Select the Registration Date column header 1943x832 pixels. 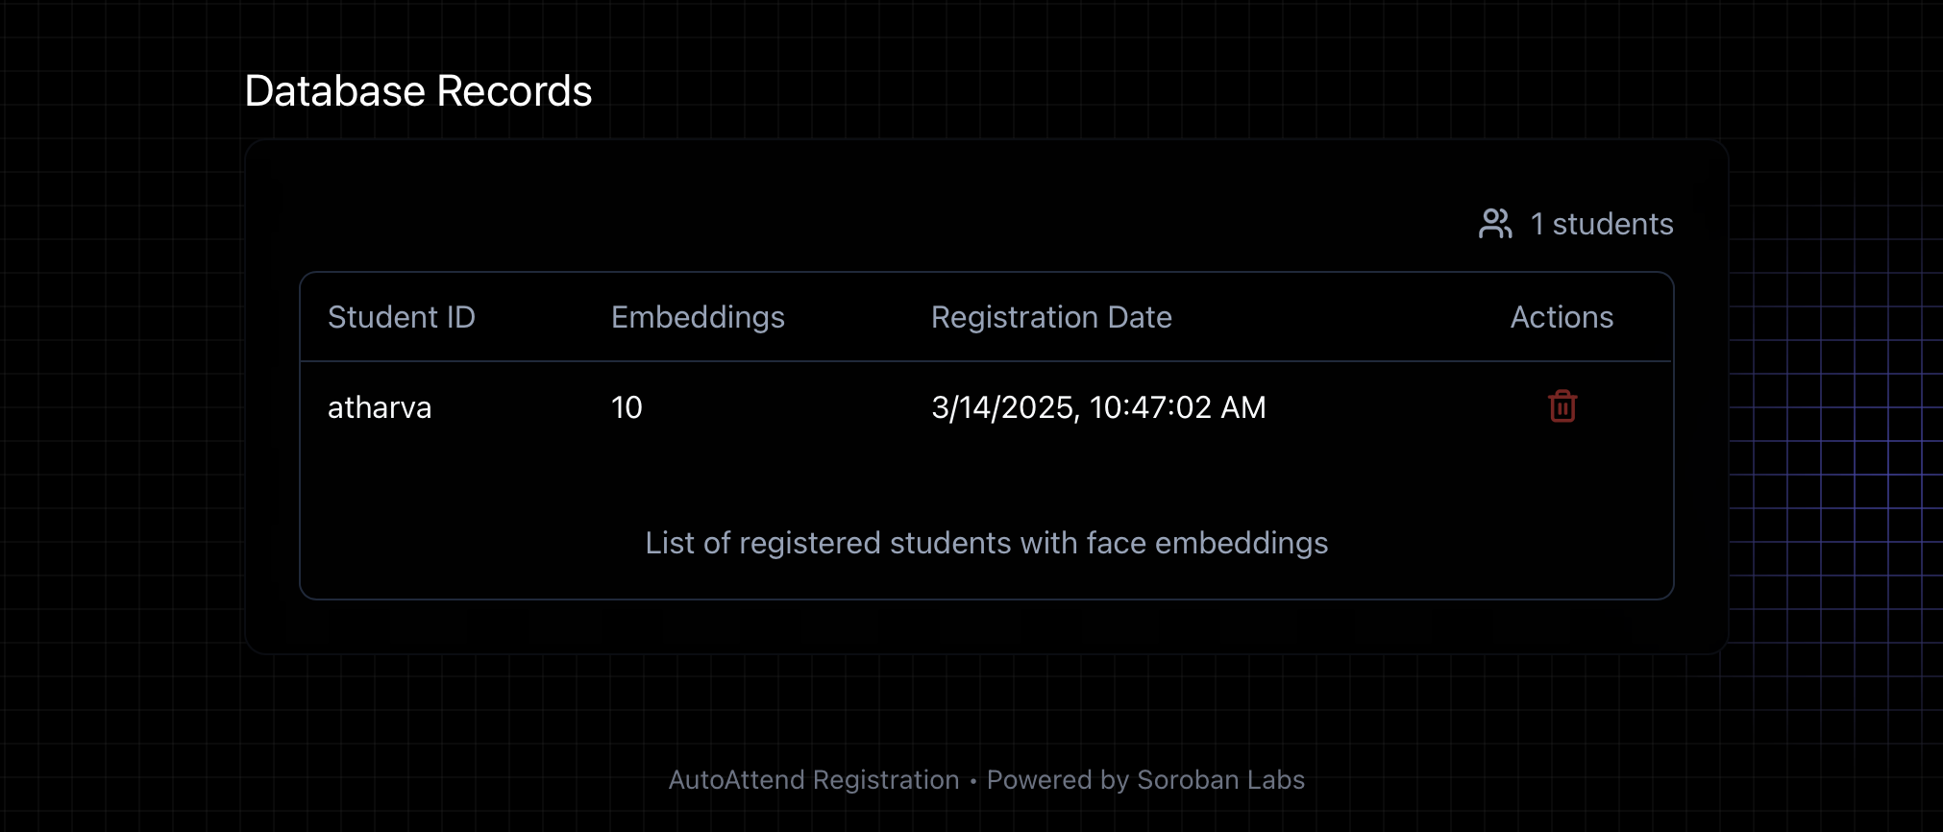(x=1051, y=317)
